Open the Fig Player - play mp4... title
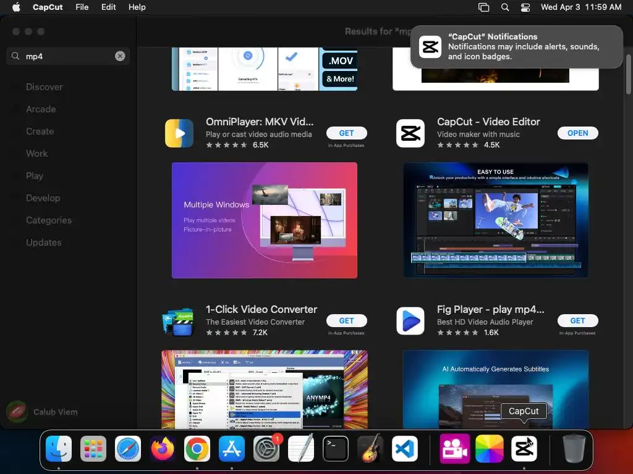Screen dimensions: 633x474 click(x=490, y=310)
